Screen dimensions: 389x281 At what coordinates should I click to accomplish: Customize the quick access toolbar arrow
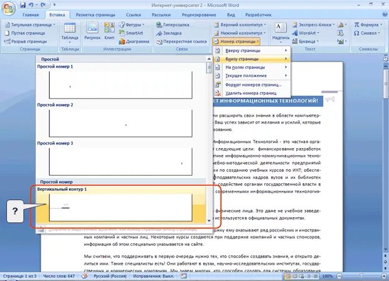55,5
